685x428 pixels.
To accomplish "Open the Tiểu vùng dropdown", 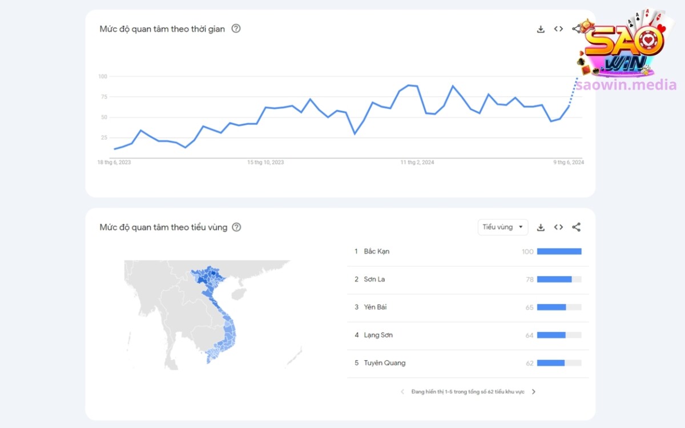I will 502,227.
